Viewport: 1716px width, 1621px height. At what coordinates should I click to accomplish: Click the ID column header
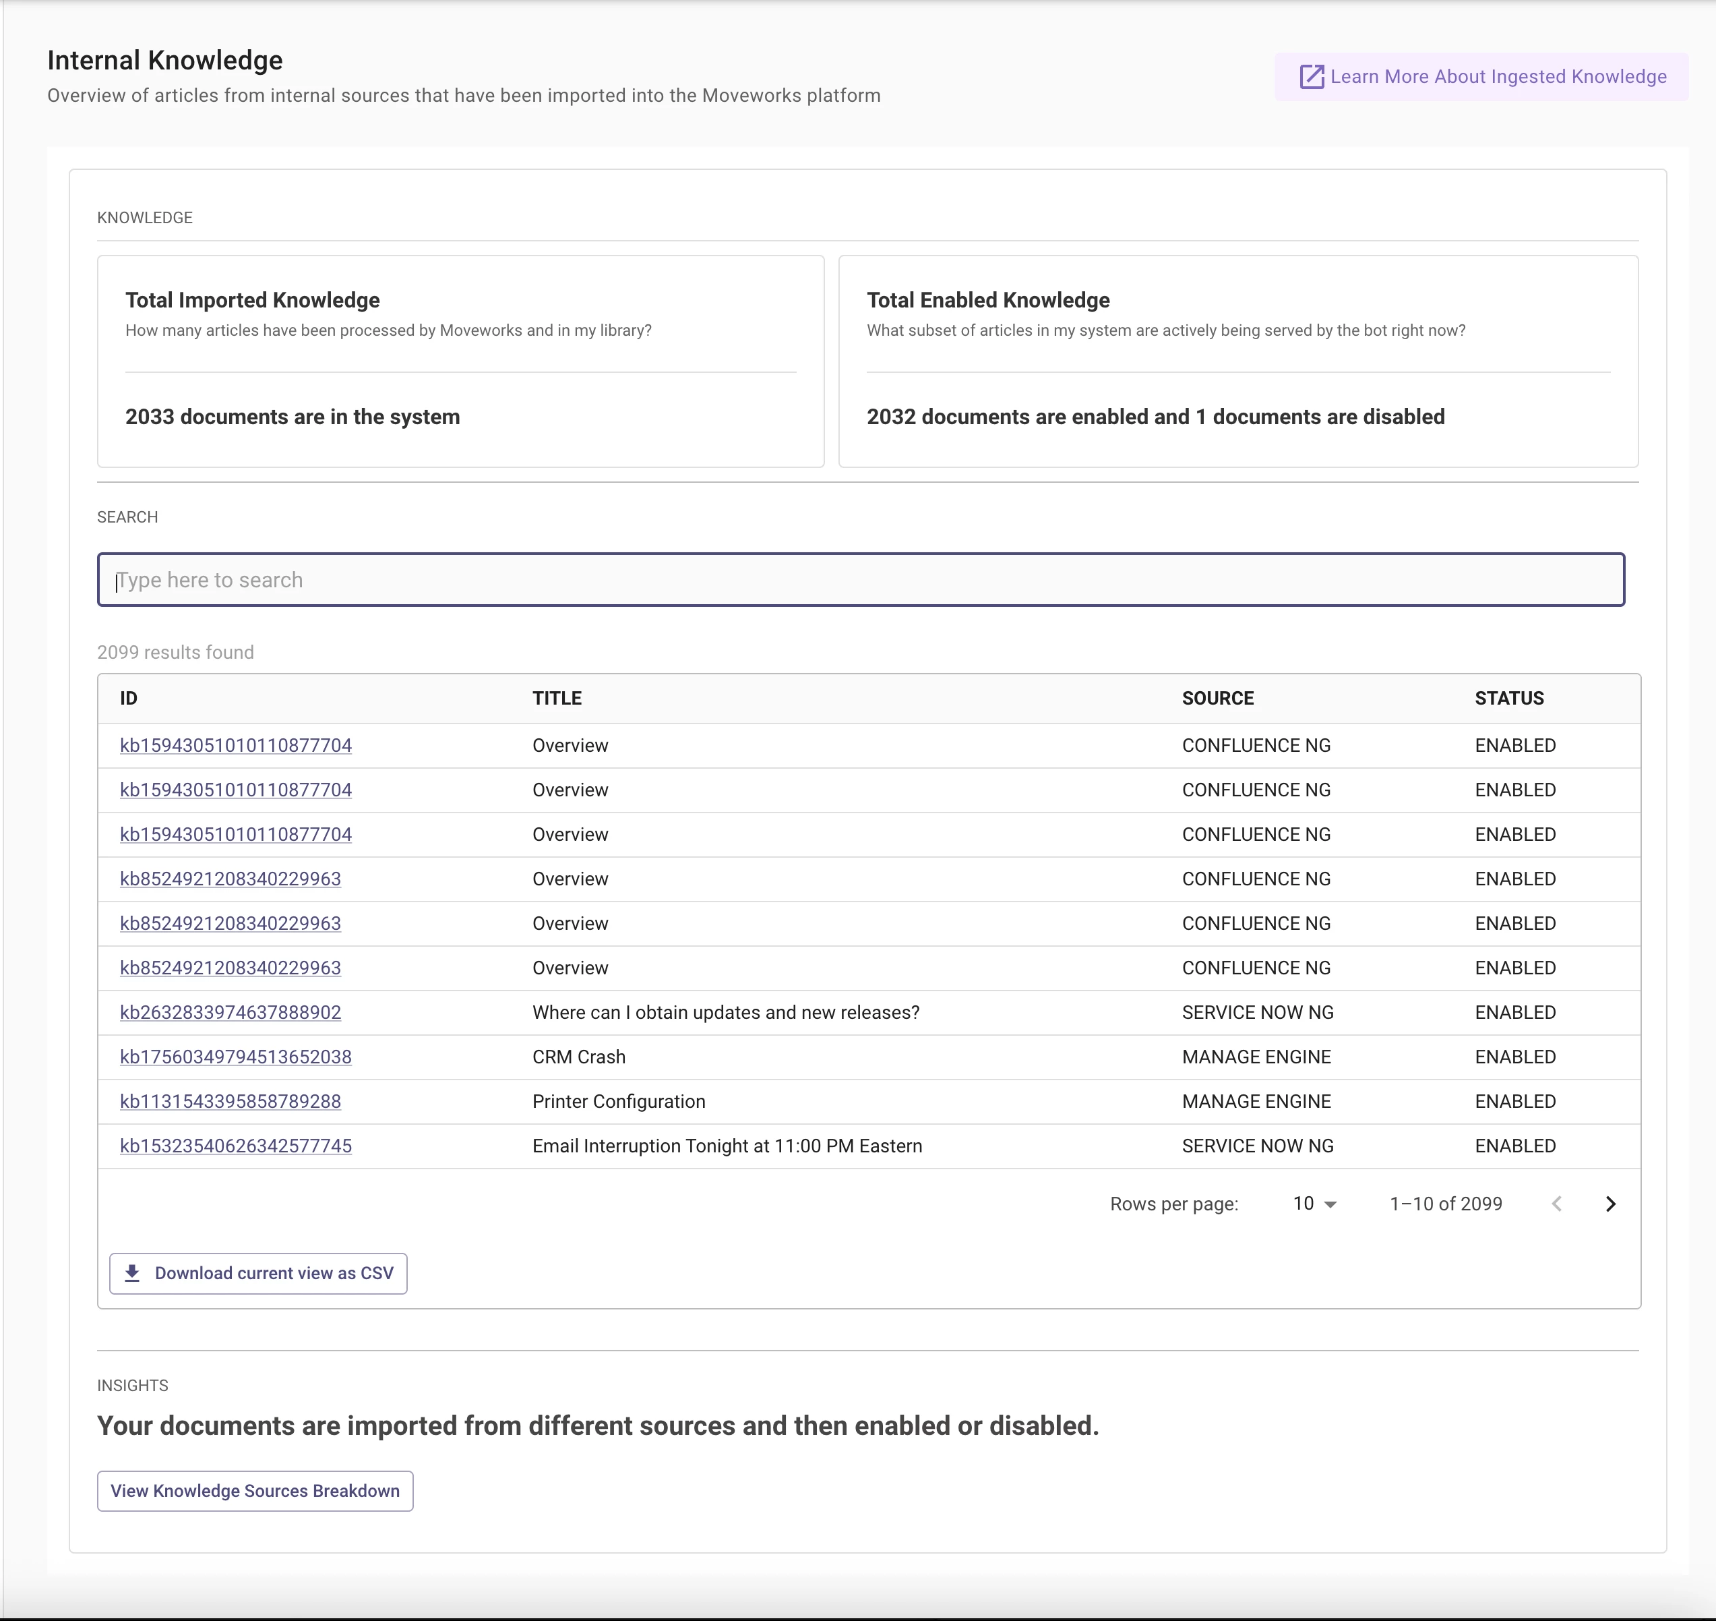coord(129,698)
